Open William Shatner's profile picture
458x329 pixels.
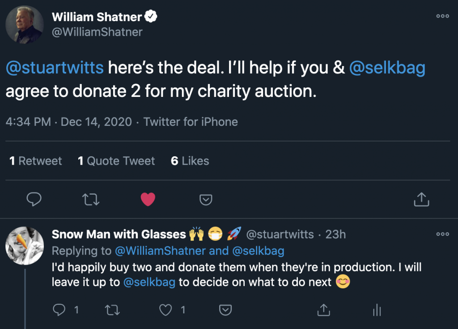[x=25, y=25]
